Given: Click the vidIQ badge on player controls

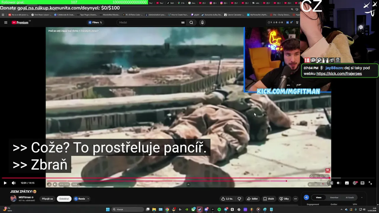Looking at the screenshot, I should point(331,183).
